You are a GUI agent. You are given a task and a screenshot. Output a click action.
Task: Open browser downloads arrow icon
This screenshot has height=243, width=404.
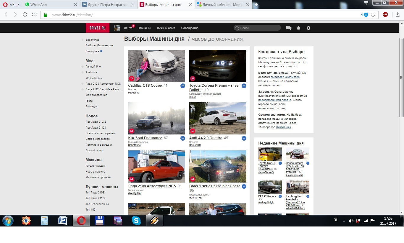(x=397, y=15)
